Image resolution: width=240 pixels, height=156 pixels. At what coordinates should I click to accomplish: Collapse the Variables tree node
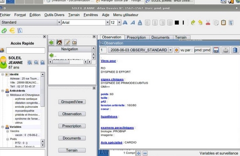click(3, 127)
